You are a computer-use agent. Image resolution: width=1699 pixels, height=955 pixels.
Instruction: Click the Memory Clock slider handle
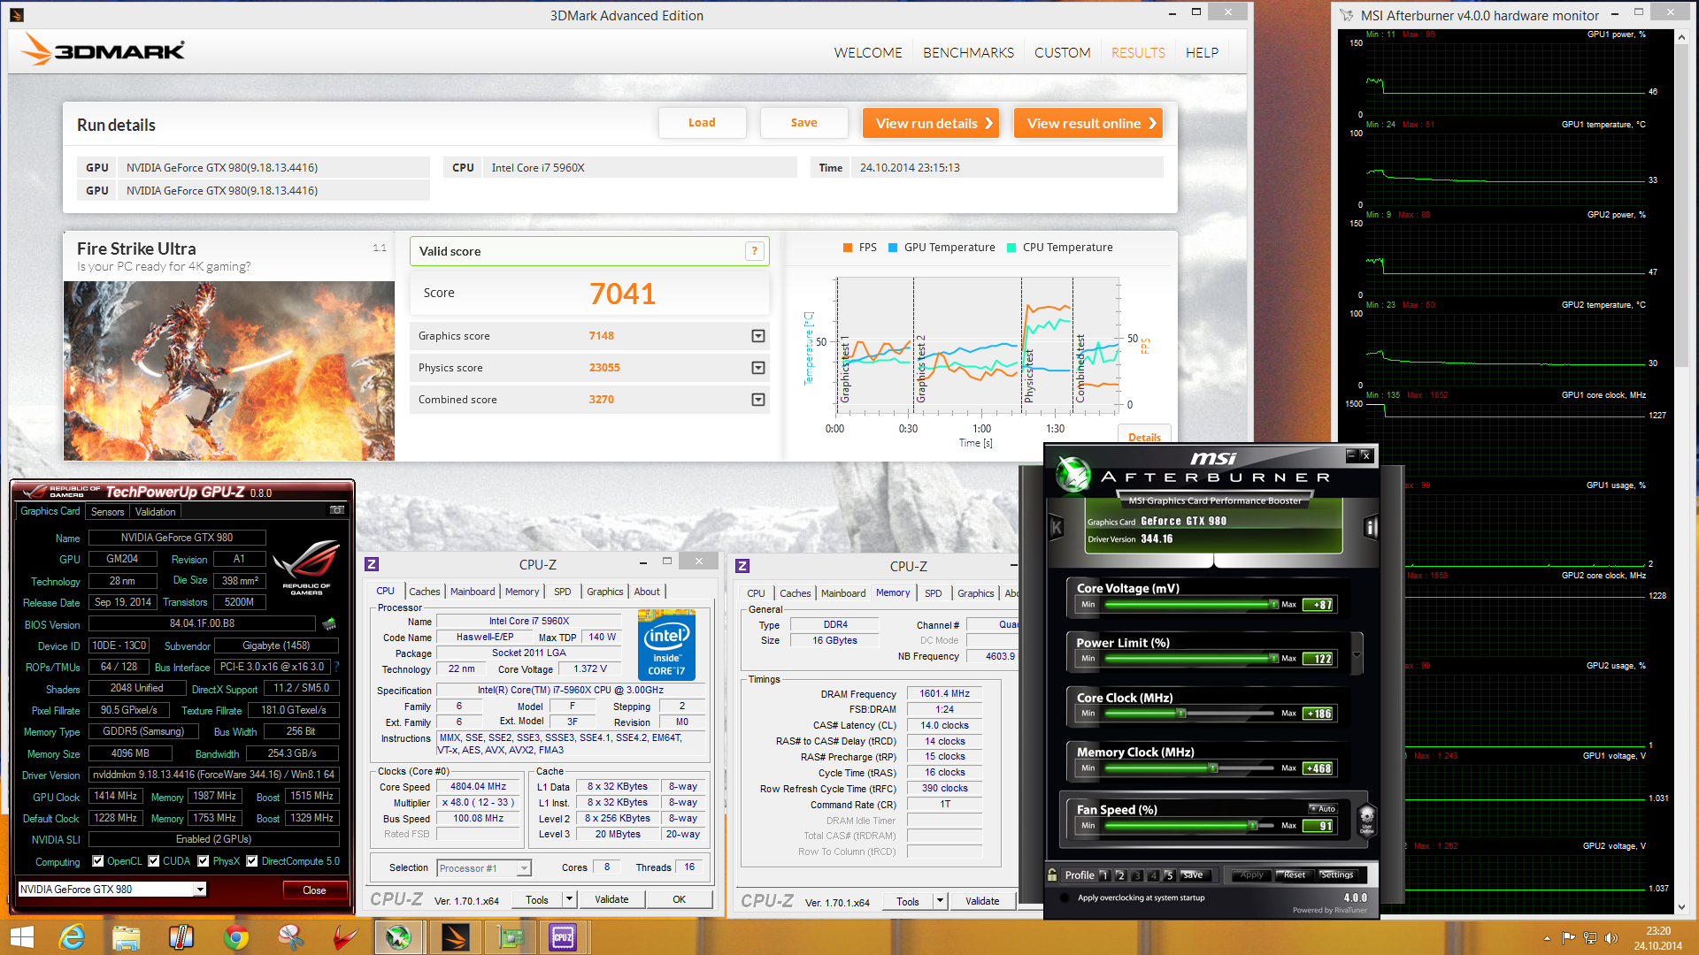coord(1213,768)
